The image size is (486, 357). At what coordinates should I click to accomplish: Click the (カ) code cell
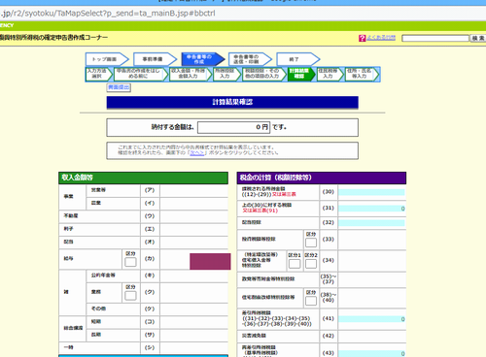150,259
